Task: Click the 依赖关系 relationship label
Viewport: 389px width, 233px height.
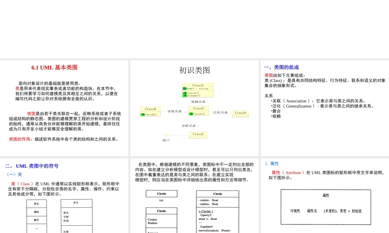Action: click(198, 102)
